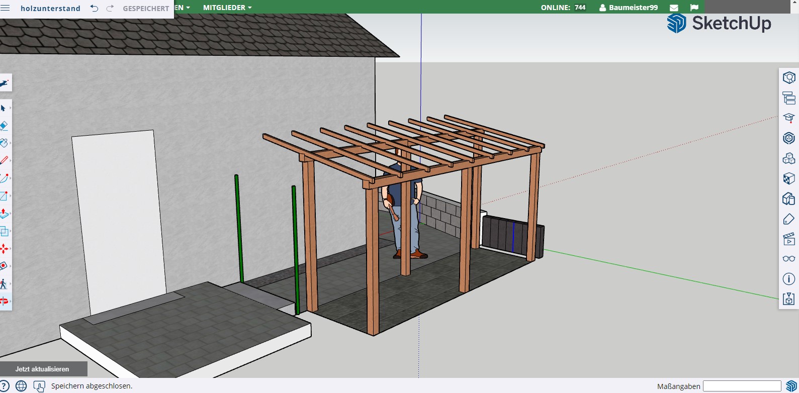This screenshot has width=799, height=393.
Task: Open the Tags panel
Action: point(788,219)
